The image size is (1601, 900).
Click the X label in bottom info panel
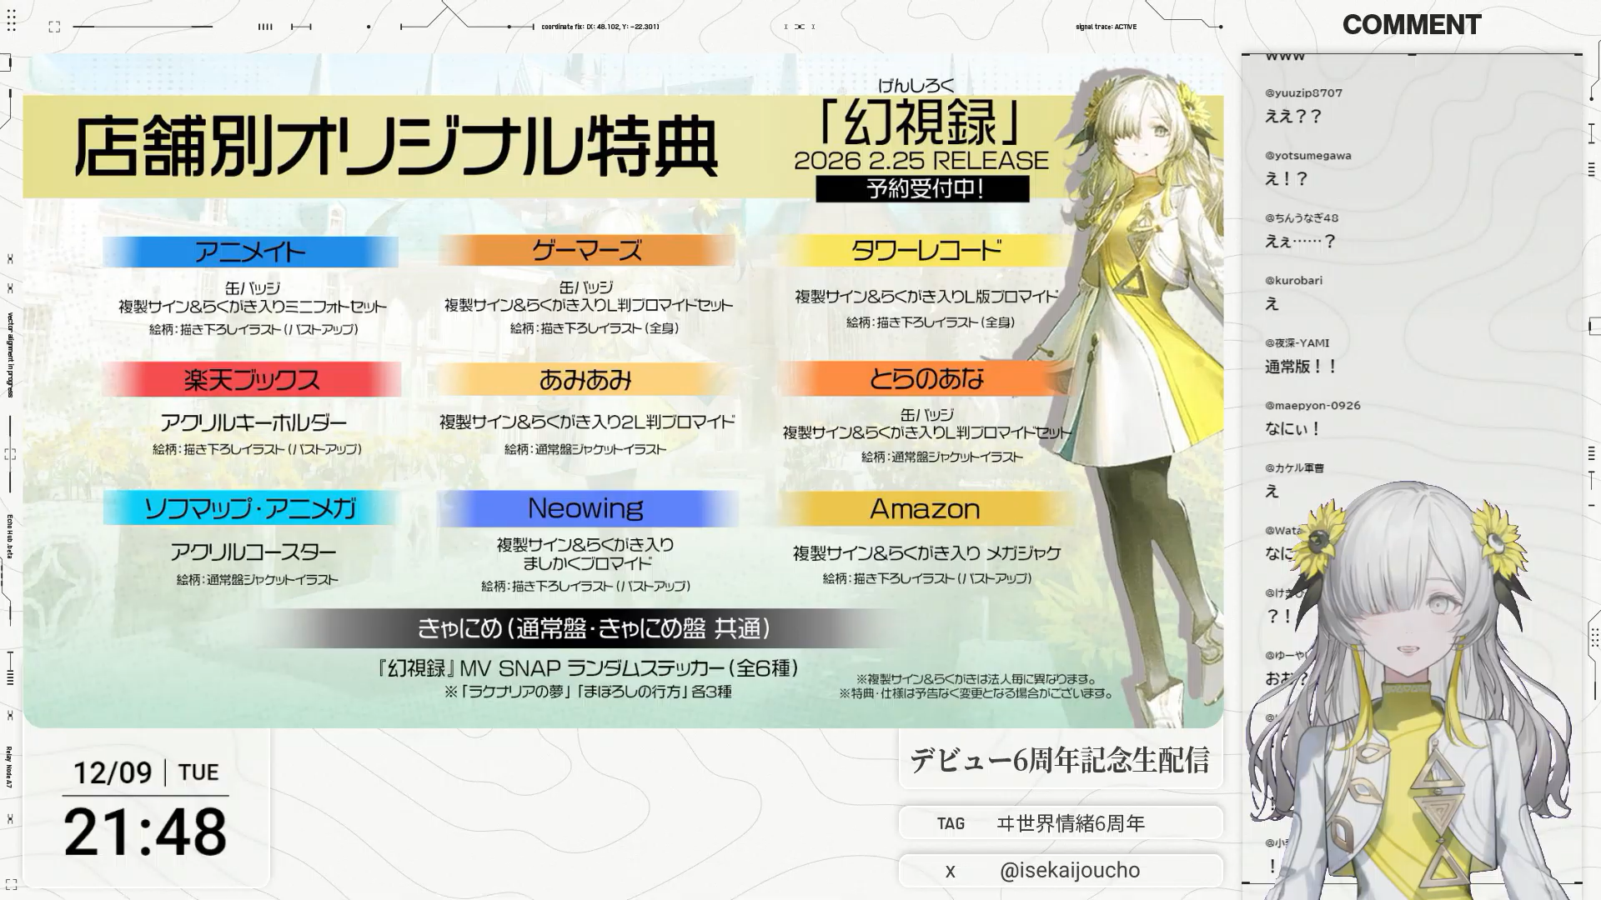[x=950, y=872]
